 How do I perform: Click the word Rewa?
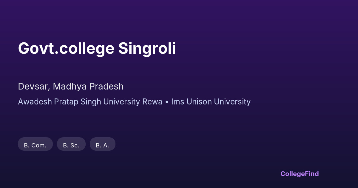click(x=152, y=102)
